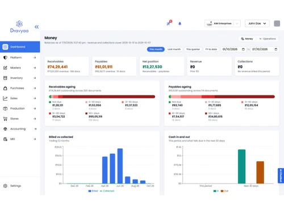Expand the Sales submenu arrow
The width and height of the screenshot is (284, 213).
point(35,98)
